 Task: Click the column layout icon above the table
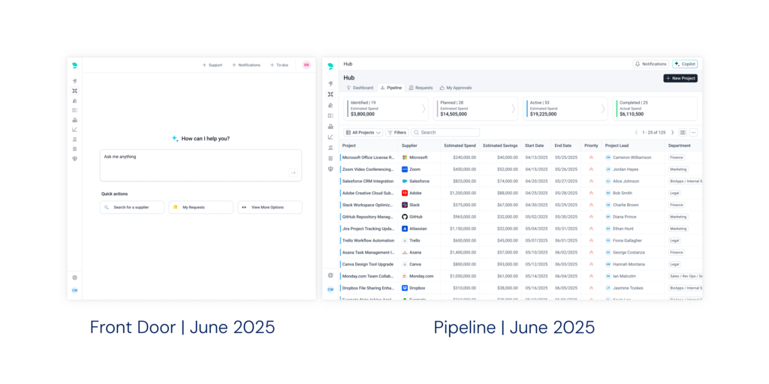683,133
